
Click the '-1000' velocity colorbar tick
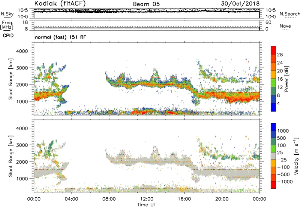click(x=285, y=182)
